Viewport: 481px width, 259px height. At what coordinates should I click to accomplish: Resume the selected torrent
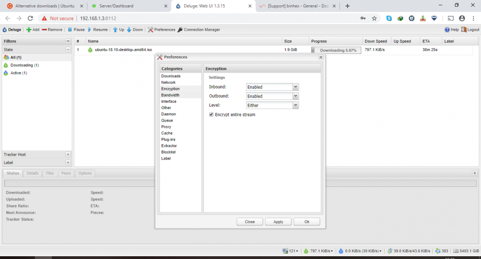pos(98,30)
